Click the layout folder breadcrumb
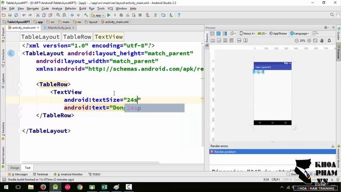 pos(91,22)
